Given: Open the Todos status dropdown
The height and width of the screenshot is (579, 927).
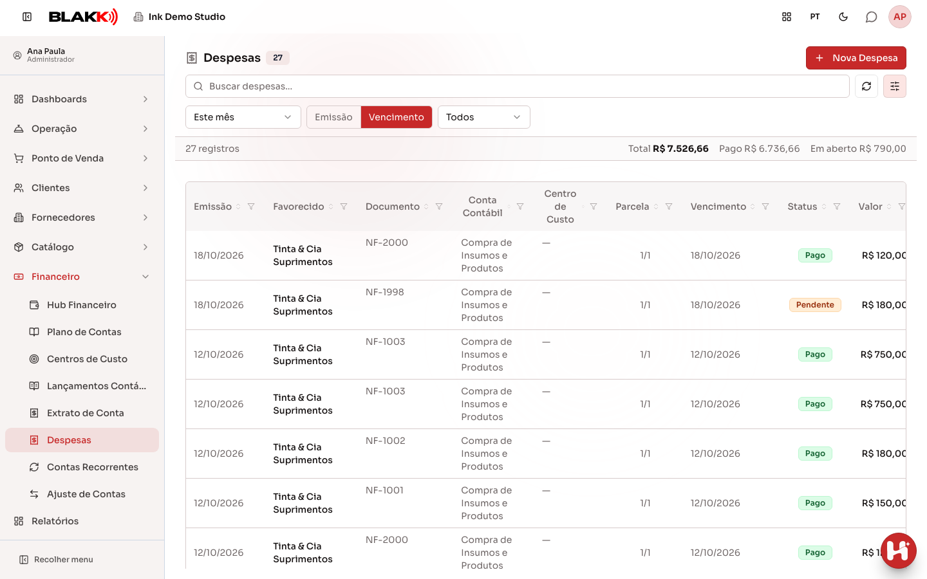Looking at the screenshot, I should tap(484, 117).
